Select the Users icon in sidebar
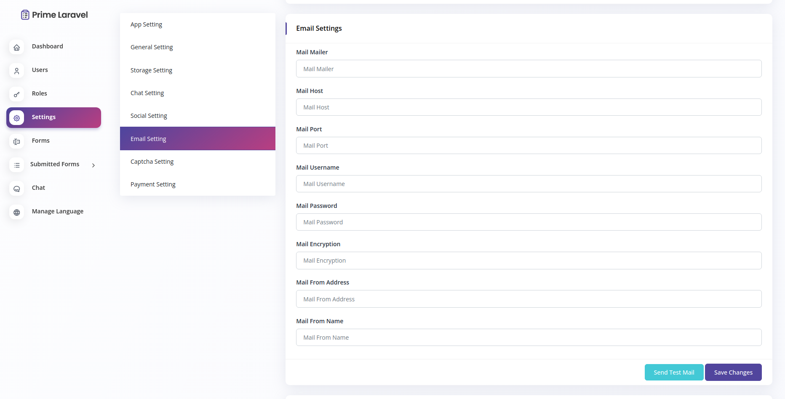 (16, 71)
